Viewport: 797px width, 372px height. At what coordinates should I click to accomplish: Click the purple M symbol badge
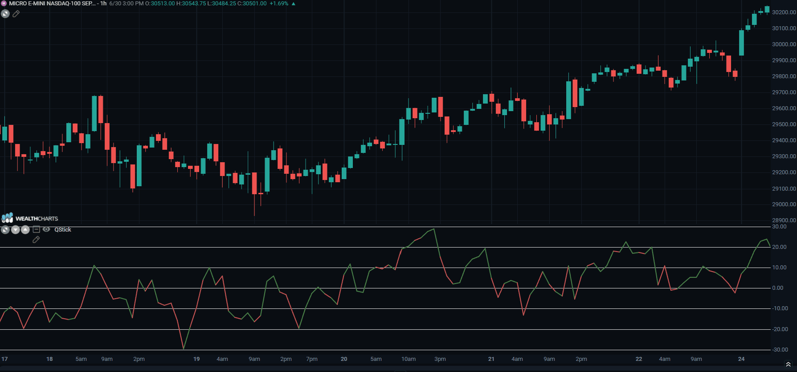click(4, 3)
